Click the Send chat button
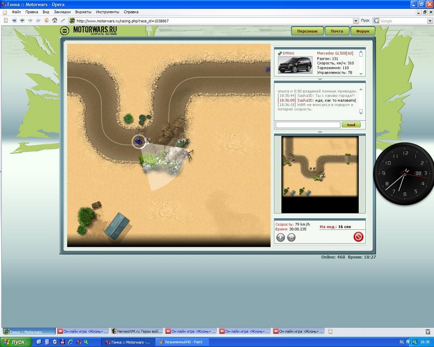434x347 pixels. point(351,125)
